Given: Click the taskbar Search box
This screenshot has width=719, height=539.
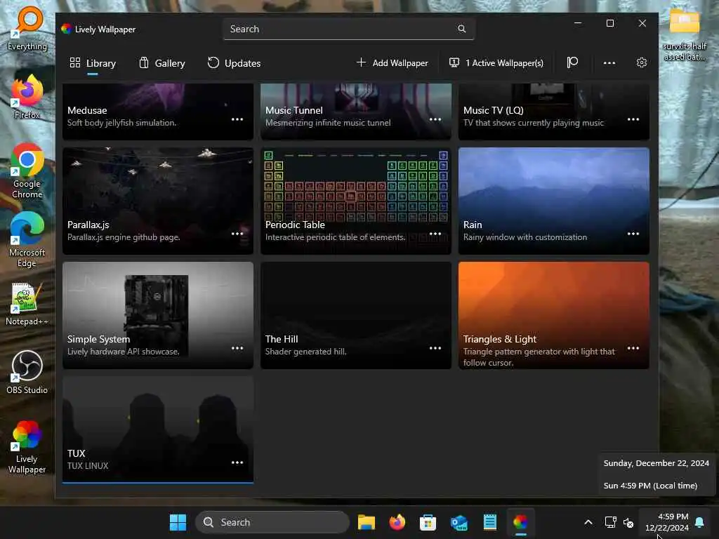Looking at the screenshot, I should coord(272,522).
